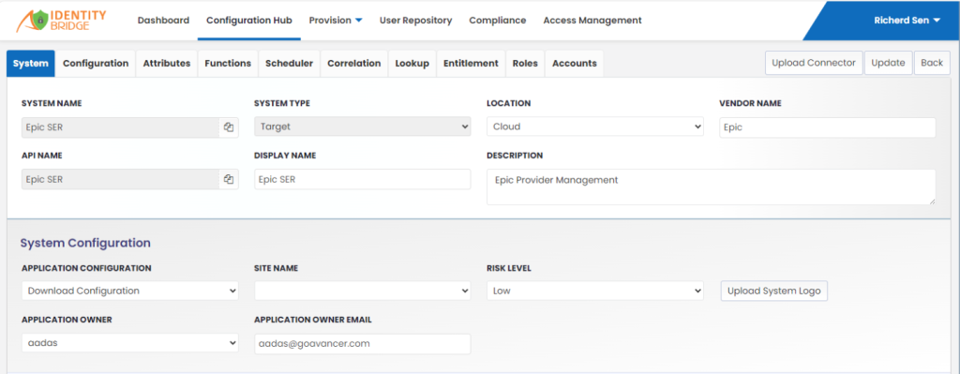Screen dimensions: 960x374
Task: Click the Description text area
Action: click(x=711, y=187)
